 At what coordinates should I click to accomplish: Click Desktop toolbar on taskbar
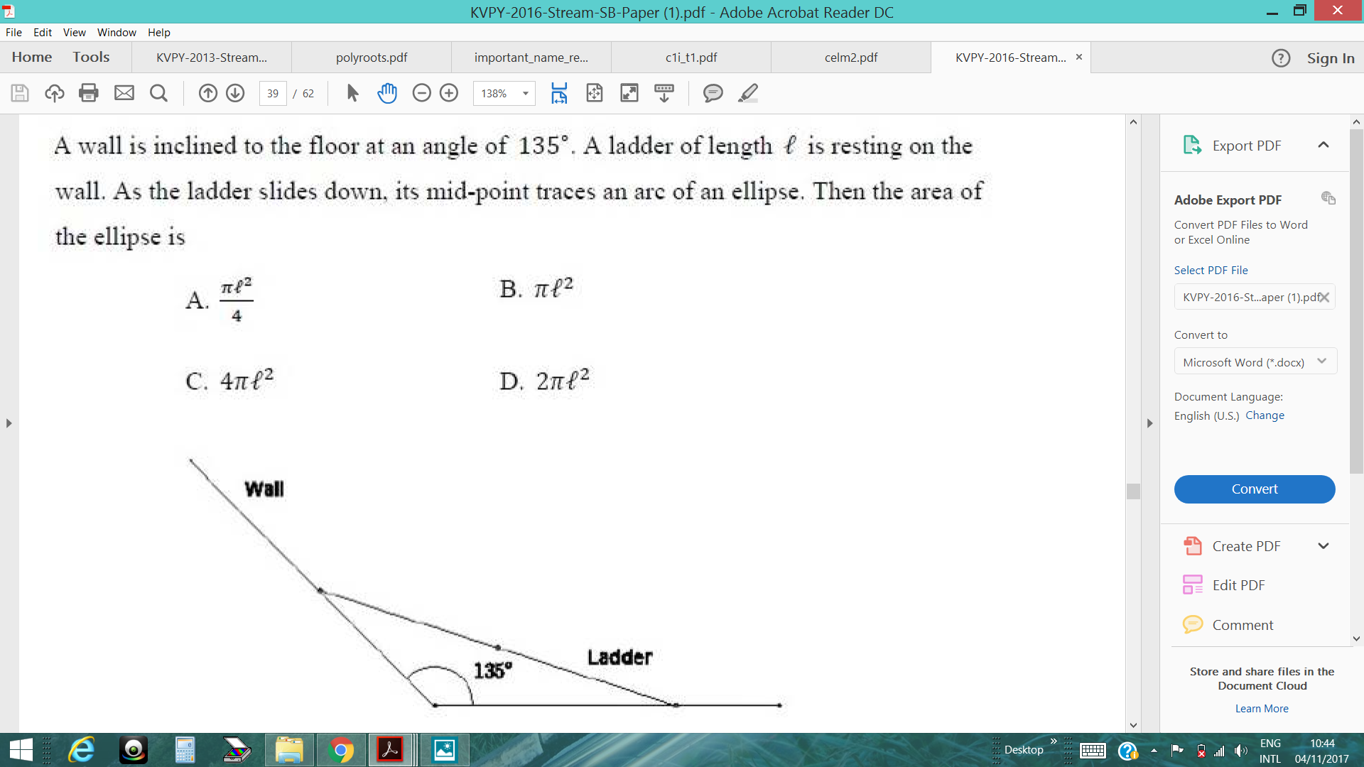tap(1024, 750)
